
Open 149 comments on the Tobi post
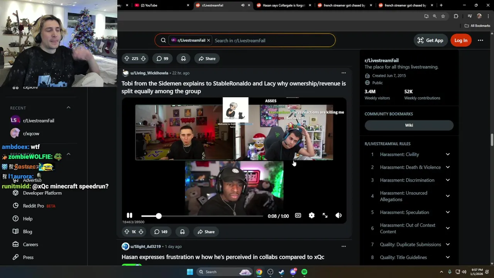(161, 232)
